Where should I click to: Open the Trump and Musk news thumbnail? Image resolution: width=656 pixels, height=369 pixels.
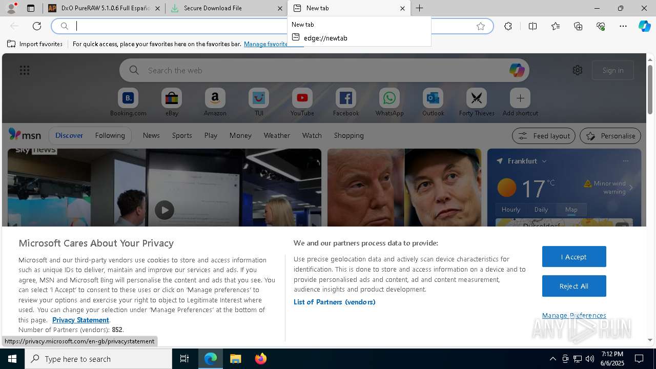pyautogui.click(x=404, y=188)
